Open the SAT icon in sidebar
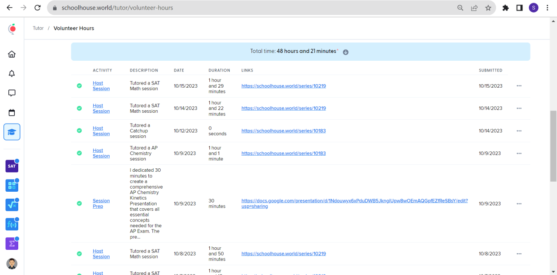Viewport: 557px width, 275px height. tap(12, 166)
